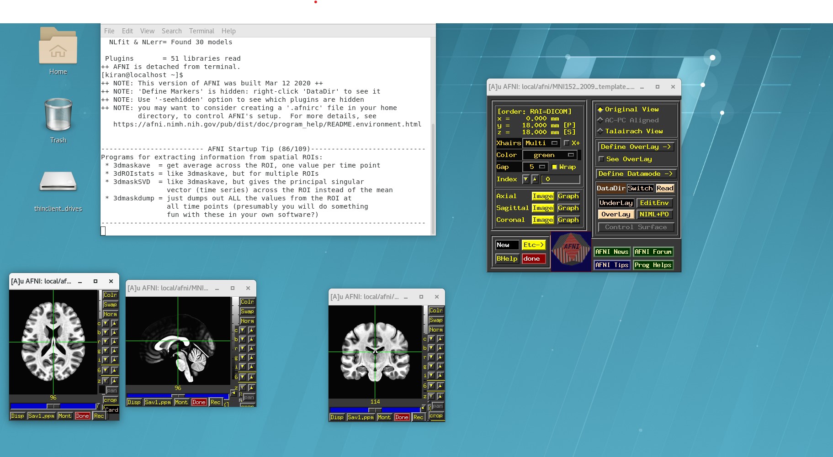This screenshot has height=457, width=833.
Task: Click '6' overlay opacity up arrow in sagittal viewer
Action: tap(251, 377)
